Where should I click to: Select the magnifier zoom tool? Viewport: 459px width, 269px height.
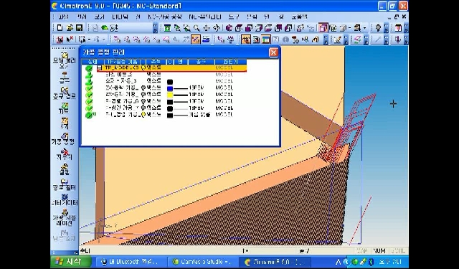[197, 28]
